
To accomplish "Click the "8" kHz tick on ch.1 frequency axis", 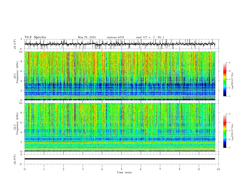I will pyautogui.click(x=22, y=61).
